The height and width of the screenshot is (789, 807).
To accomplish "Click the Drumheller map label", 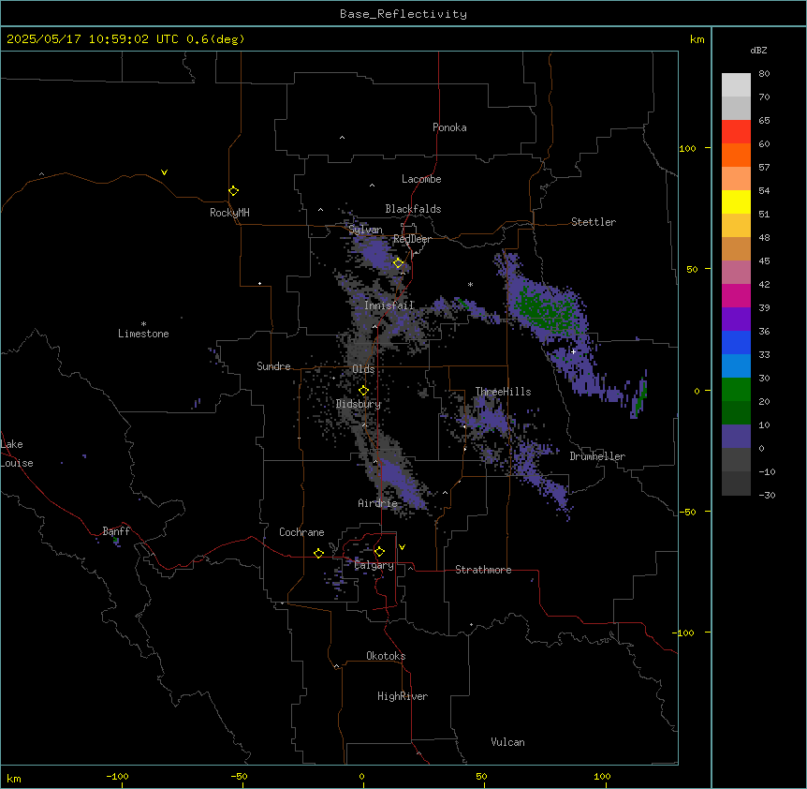I will 597,456.
